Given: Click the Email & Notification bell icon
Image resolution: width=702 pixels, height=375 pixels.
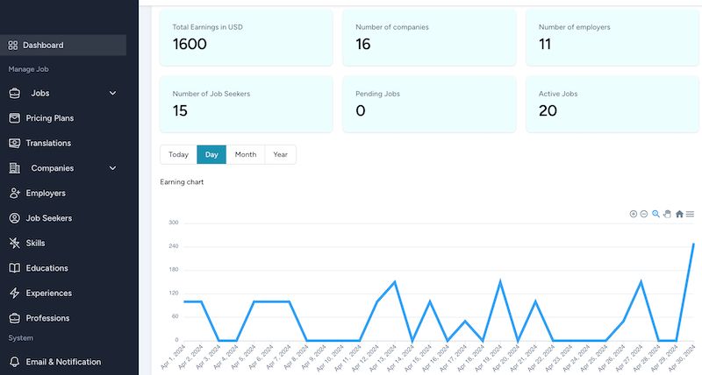Looking at the screenshot, I should pos(14,362).
